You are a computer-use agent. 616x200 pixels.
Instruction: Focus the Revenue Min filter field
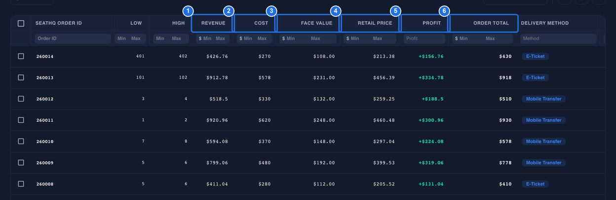[x=207, y=38]
